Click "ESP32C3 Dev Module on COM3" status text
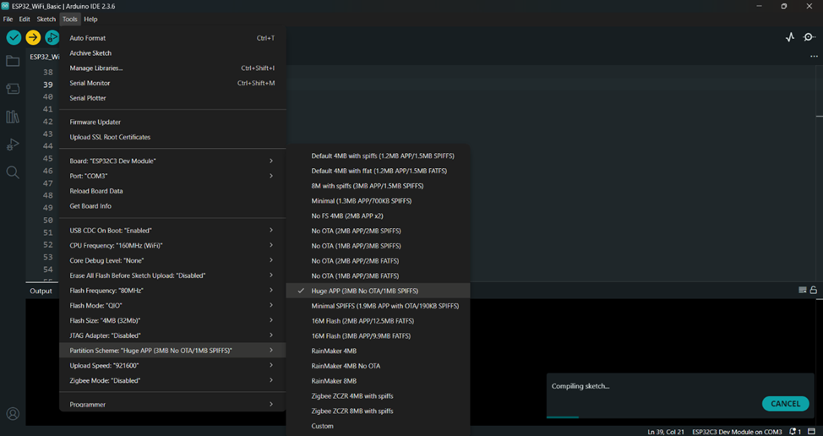This screenshot has height=436, width=823. point(737,432)
